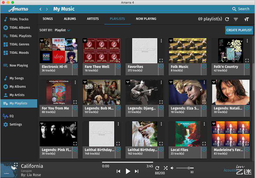Click the Create Playlist button
This screenshot has width=255, height=178.
click(x=239, y=30)
